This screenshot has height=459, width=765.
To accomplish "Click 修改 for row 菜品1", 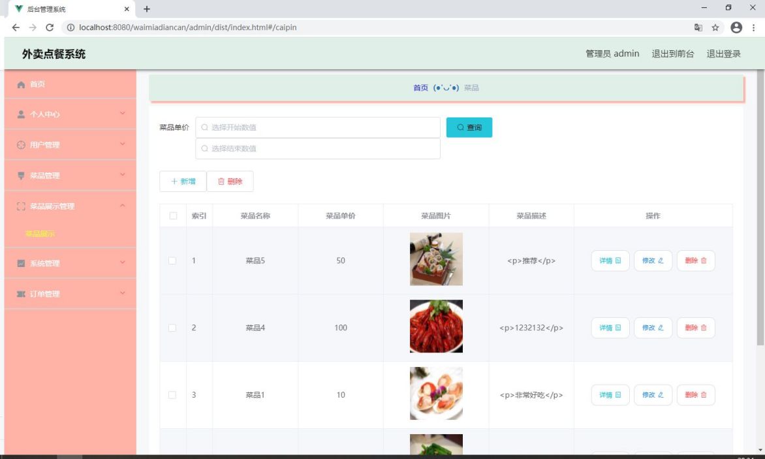I will (x=653, y=394).
